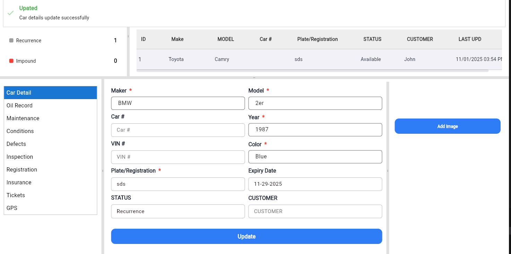Click the red Impound status indicator
This screenshot has height=254, width=511.
(11, 61)
